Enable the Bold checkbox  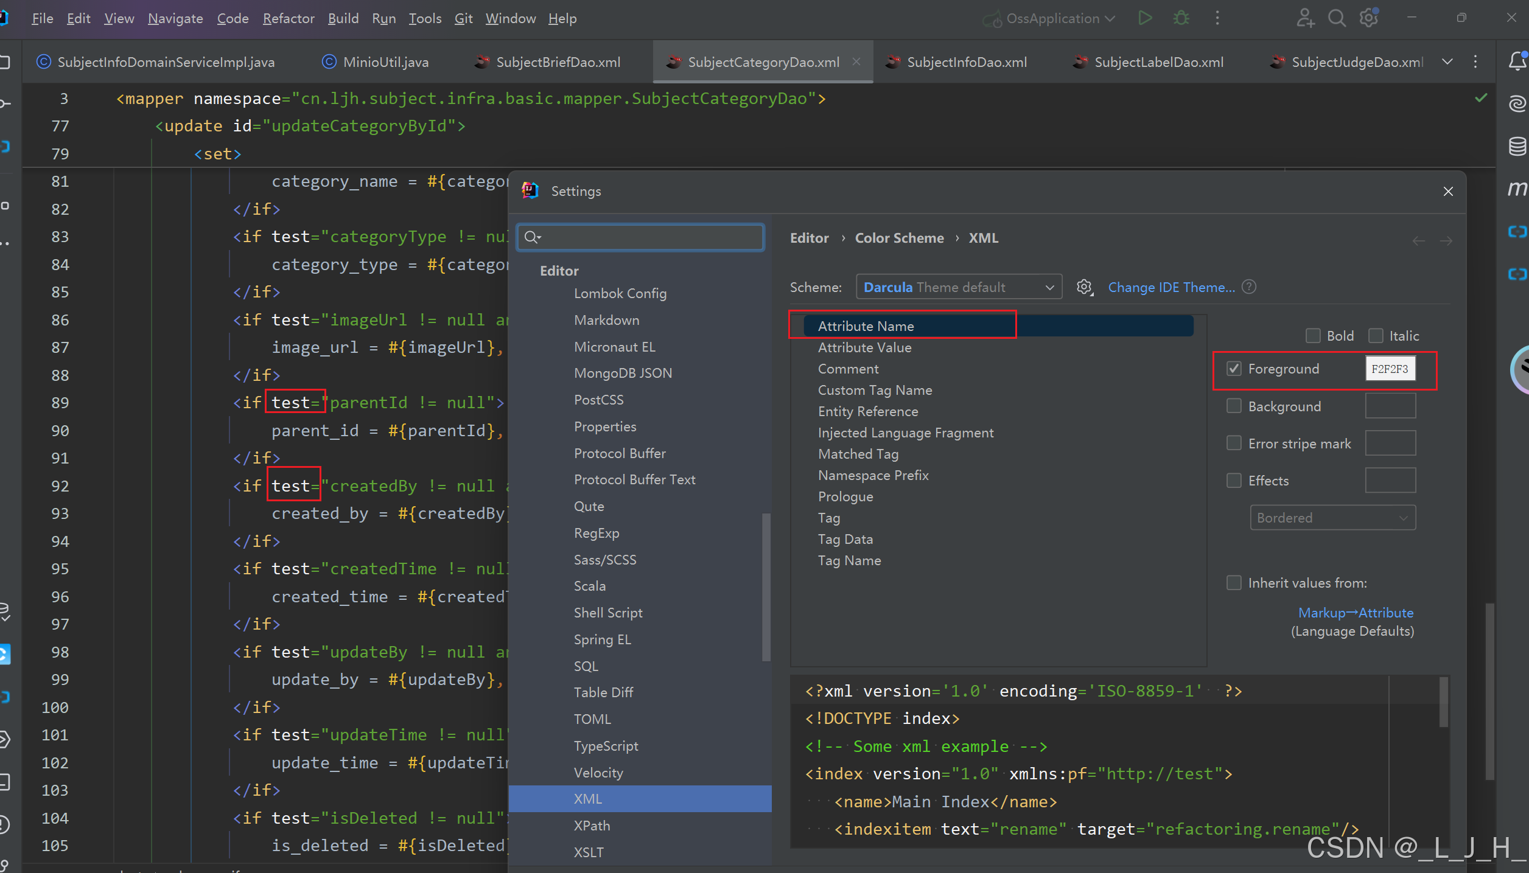pyautogui.click(x=1313, y=336)
